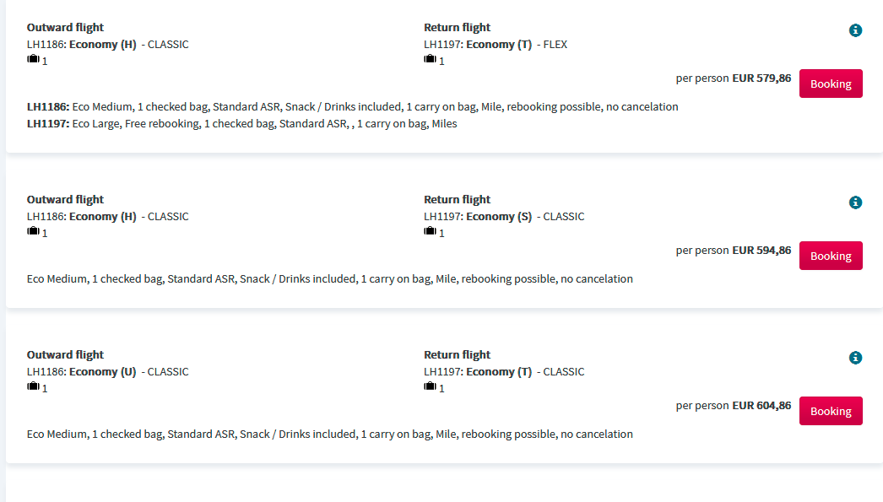
Task: Click the LH1186 Economy (U) - CLASSIC label
Action: 107,372
